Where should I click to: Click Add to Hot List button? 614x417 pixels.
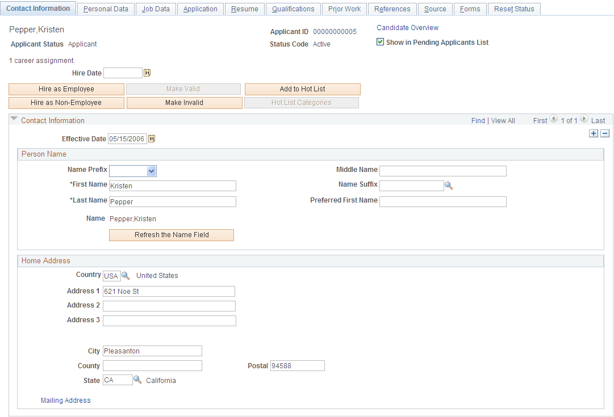coord(302,89)
